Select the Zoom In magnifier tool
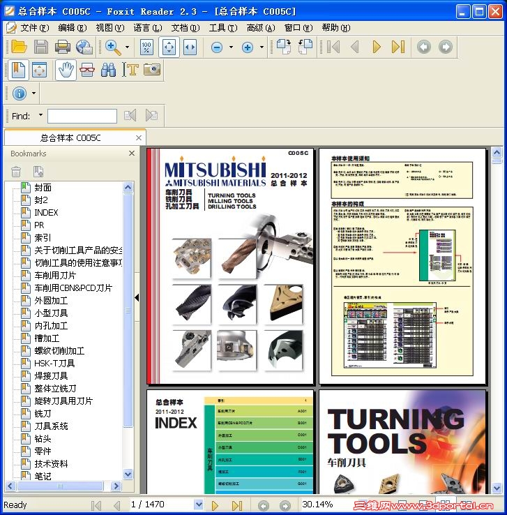Viewport: 507px width, 515px height. [x=113, y=47]
